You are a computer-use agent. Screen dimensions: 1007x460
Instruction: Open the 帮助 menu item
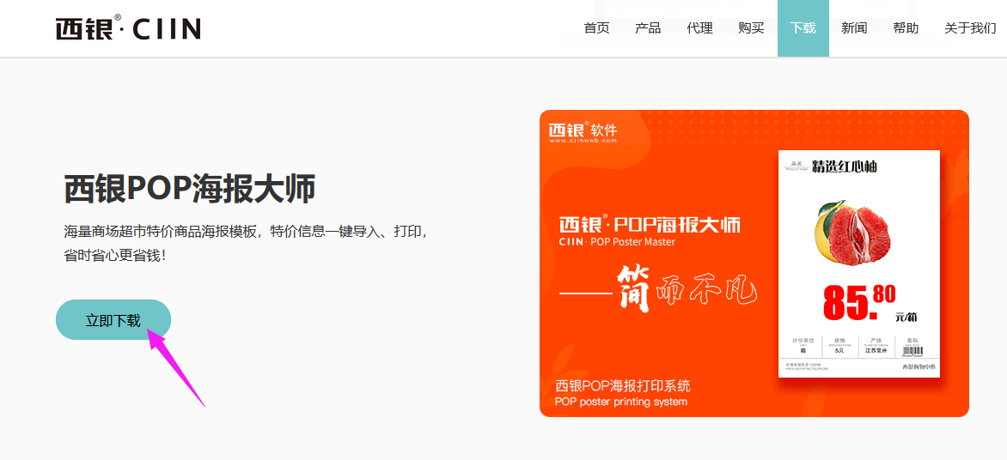(906, 28)
